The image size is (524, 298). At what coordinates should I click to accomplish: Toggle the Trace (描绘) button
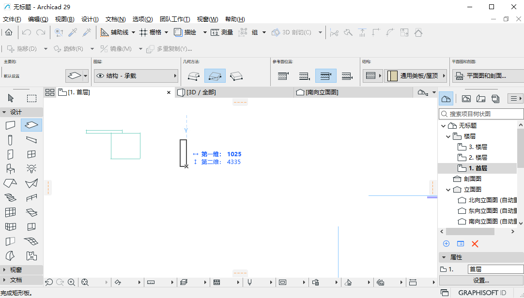pos(185,32)
